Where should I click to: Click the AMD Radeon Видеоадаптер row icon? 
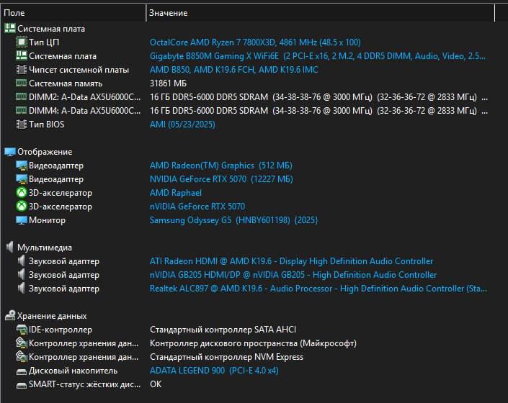click(x=22, y=166)
